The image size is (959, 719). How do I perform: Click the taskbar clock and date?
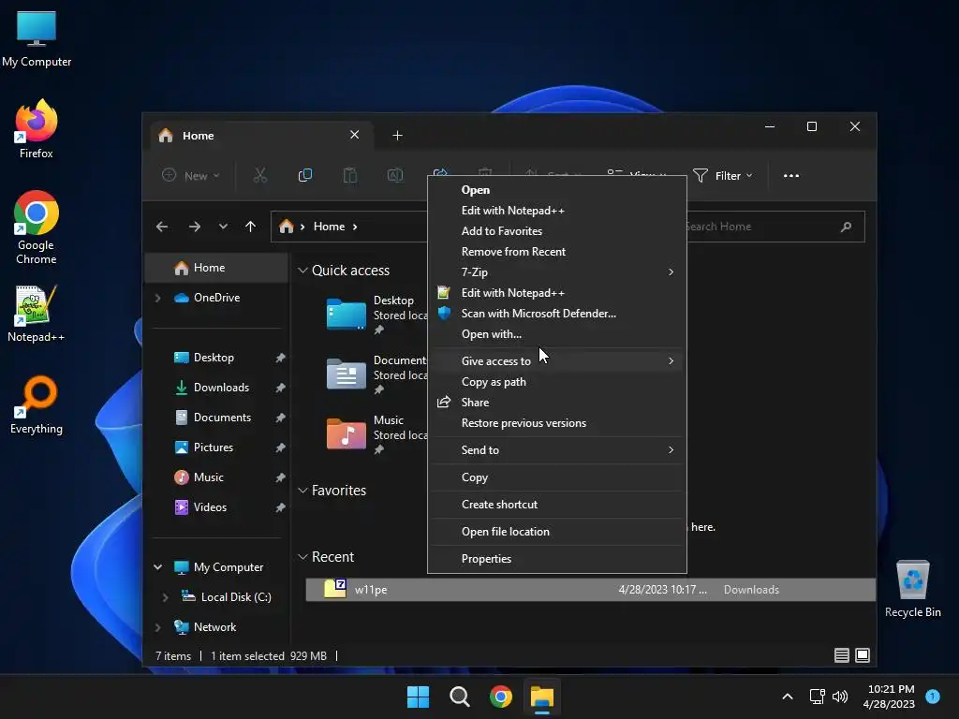tap(889, 697)
